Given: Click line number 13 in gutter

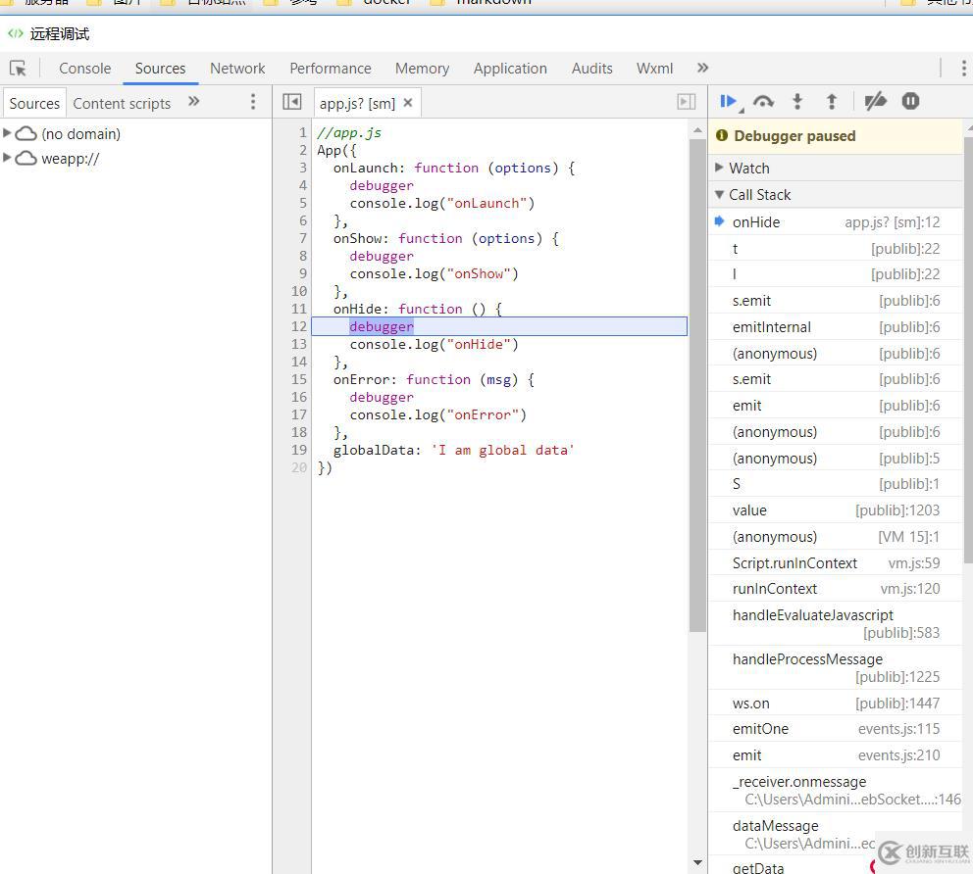Looking at the screenshot, I should coord(299,344).
